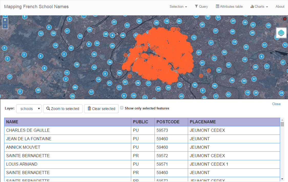Image resolution: width=288 pixels, height=182 pixels.
Task: Enable Show only selected features checkbox
Action: pyautogui.click(x=122, y=108)
